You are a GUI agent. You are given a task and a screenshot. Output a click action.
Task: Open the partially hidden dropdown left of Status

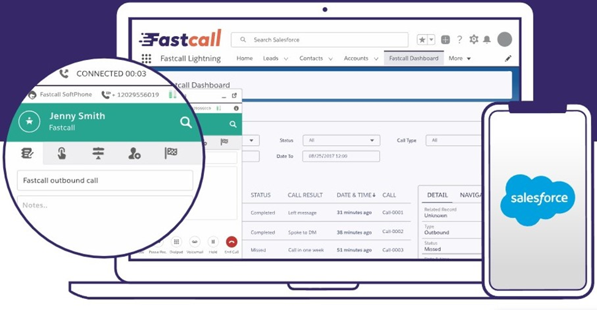(250, 140)
